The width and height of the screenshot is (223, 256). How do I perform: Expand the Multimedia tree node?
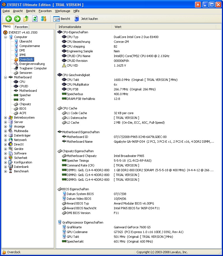click(x=5, y=131)
